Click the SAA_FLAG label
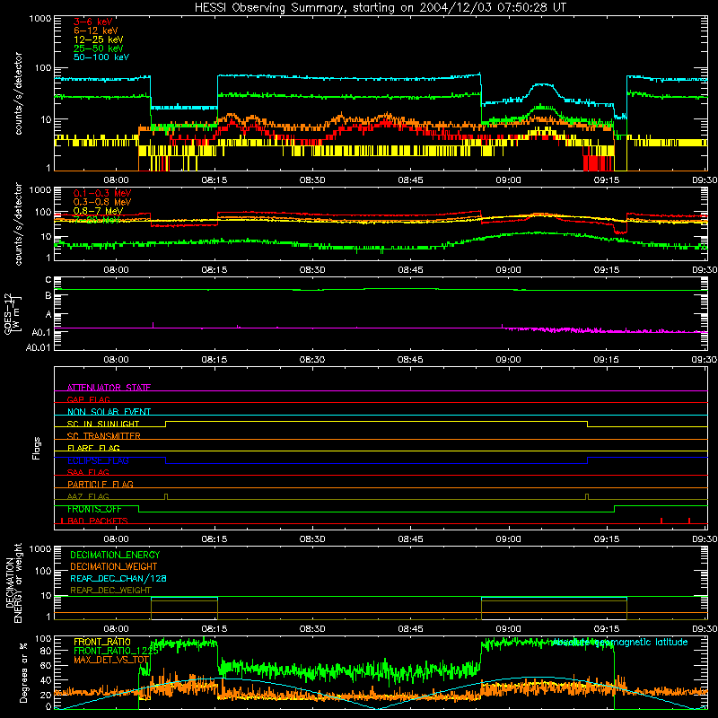 [88, 472]
